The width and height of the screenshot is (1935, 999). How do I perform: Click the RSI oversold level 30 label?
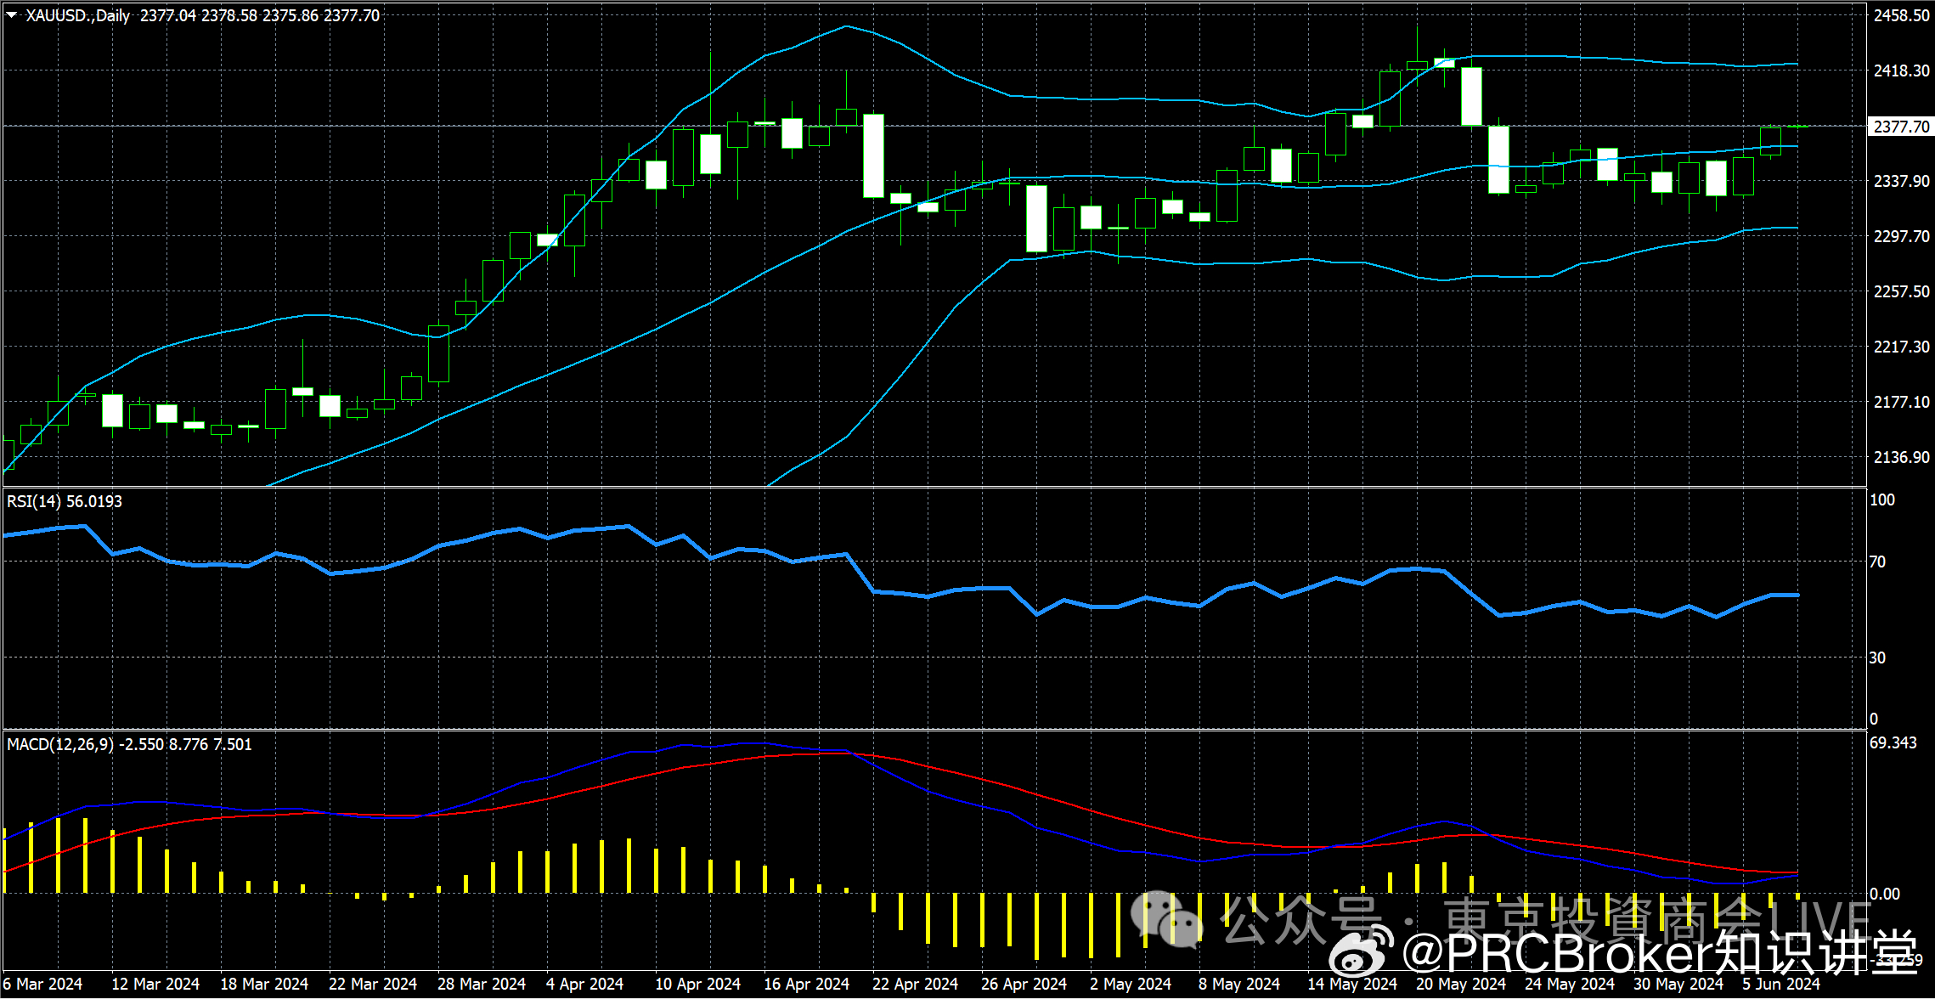(x=1877, y=658)
